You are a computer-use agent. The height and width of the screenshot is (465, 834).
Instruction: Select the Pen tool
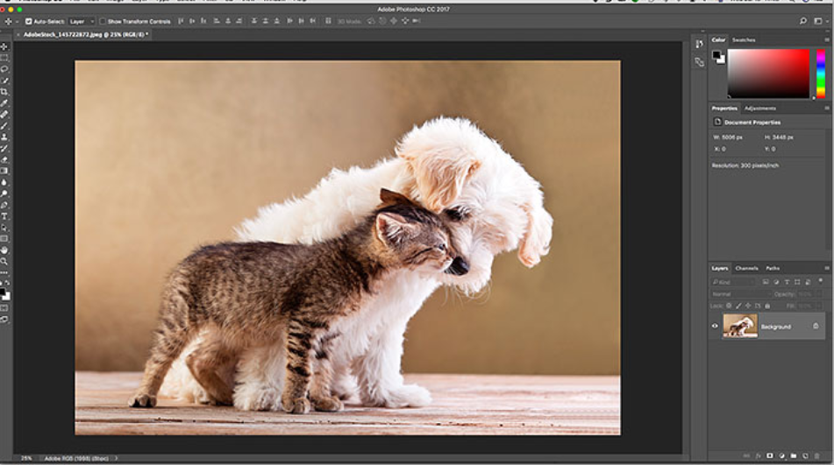[4, 205]
